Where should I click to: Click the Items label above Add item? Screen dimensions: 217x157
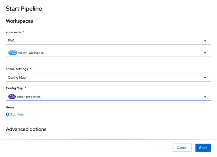point(10,107)
